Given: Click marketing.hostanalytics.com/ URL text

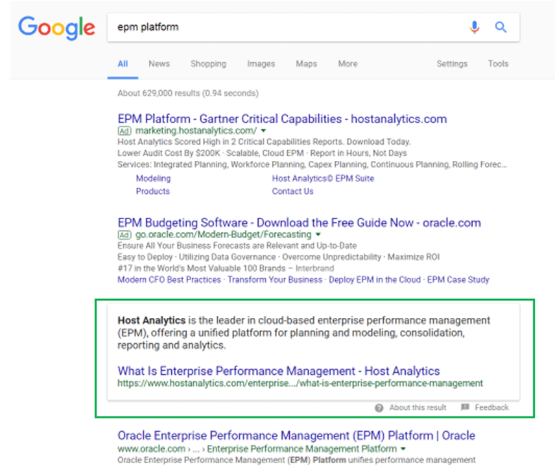Looking at the screenshot, I should (196, 130).
